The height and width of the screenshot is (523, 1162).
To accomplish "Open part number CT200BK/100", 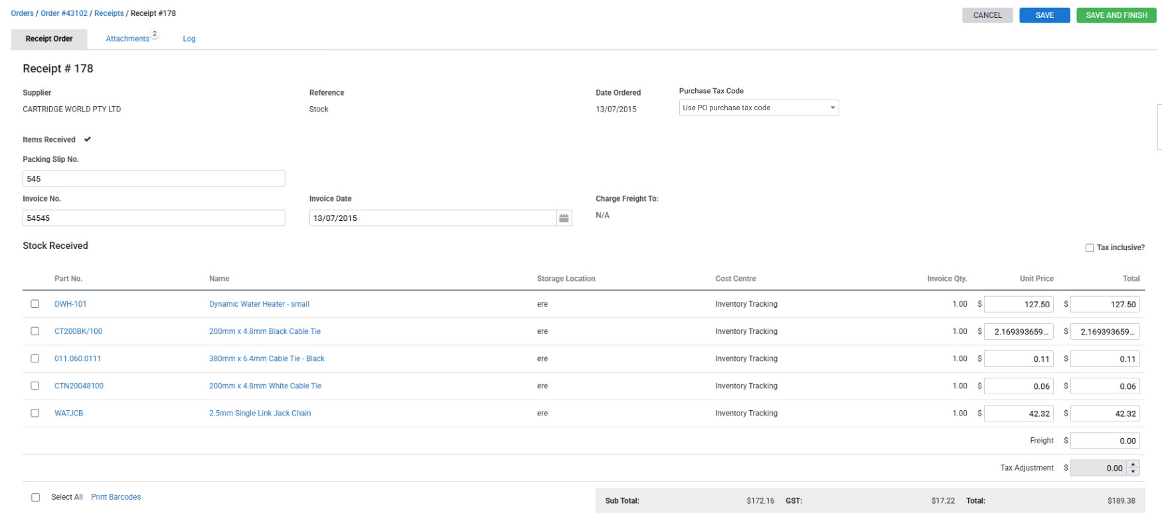I will (78, 331).
